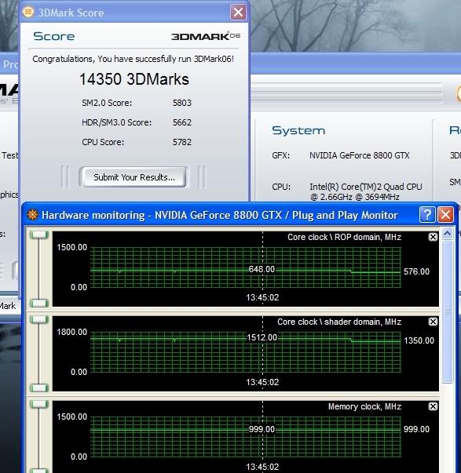Screen dimensions: 461x473
Task: Click upper slider handle of ROP domain graph
Action: pyautogui.click(x=39, y=235)
